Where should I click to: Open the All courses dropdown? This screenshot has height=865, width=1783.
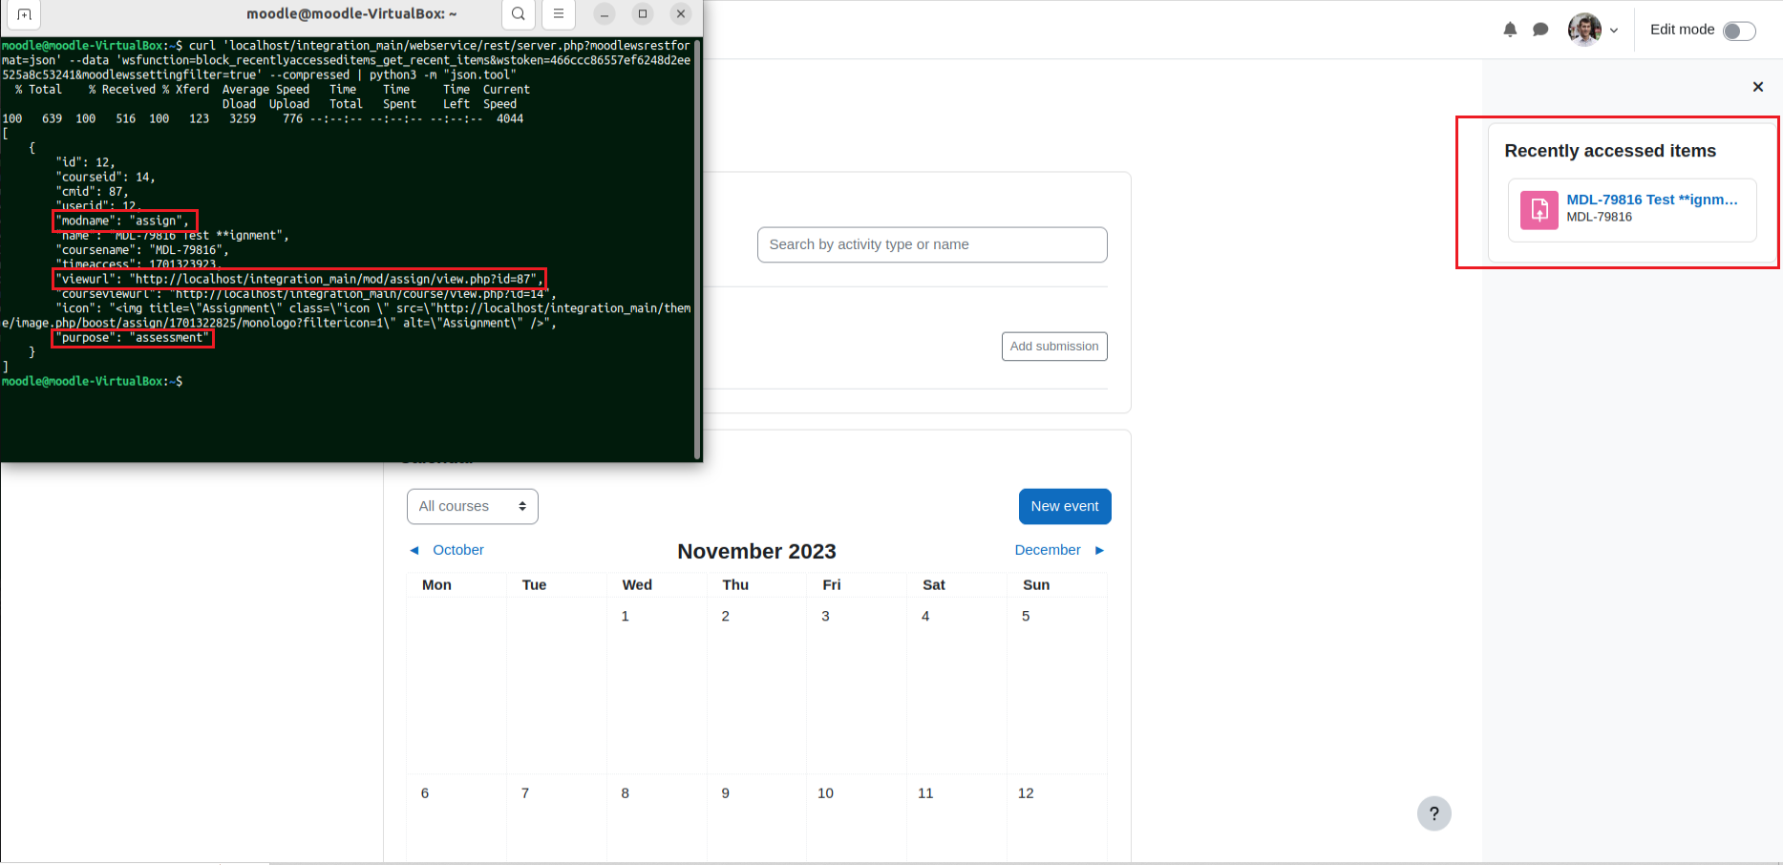click(x=473, y=506)
